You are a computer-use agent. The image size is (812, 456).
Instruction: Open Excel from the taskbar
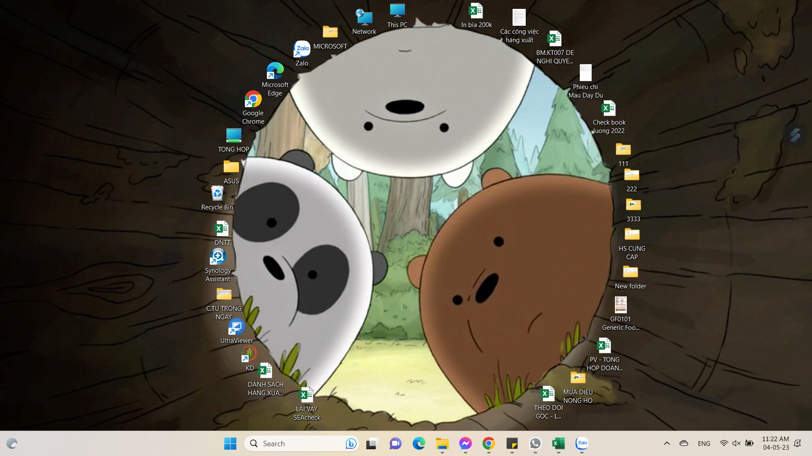pyautogui.click(x=559, y=443)
